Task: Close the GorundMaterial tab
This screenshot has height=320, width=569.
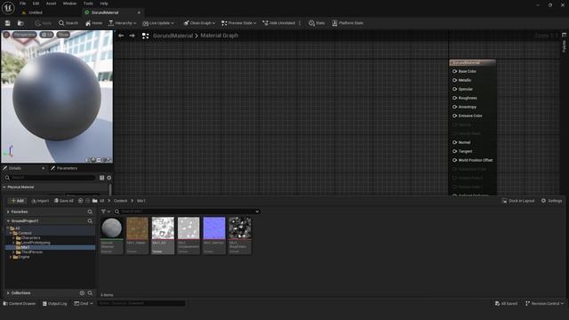Action: tap(139, 12)
